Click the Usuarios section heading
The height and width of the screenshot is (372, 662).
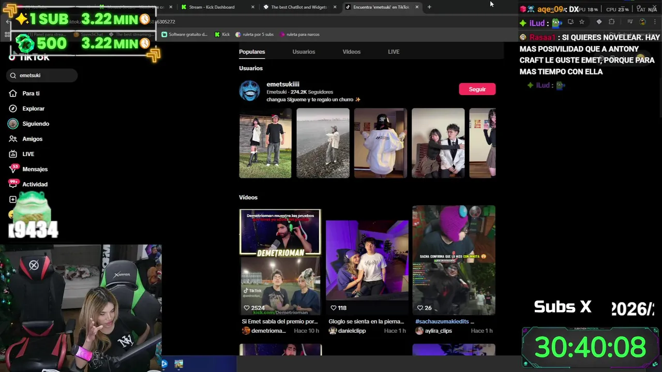(x=251, y=68)
